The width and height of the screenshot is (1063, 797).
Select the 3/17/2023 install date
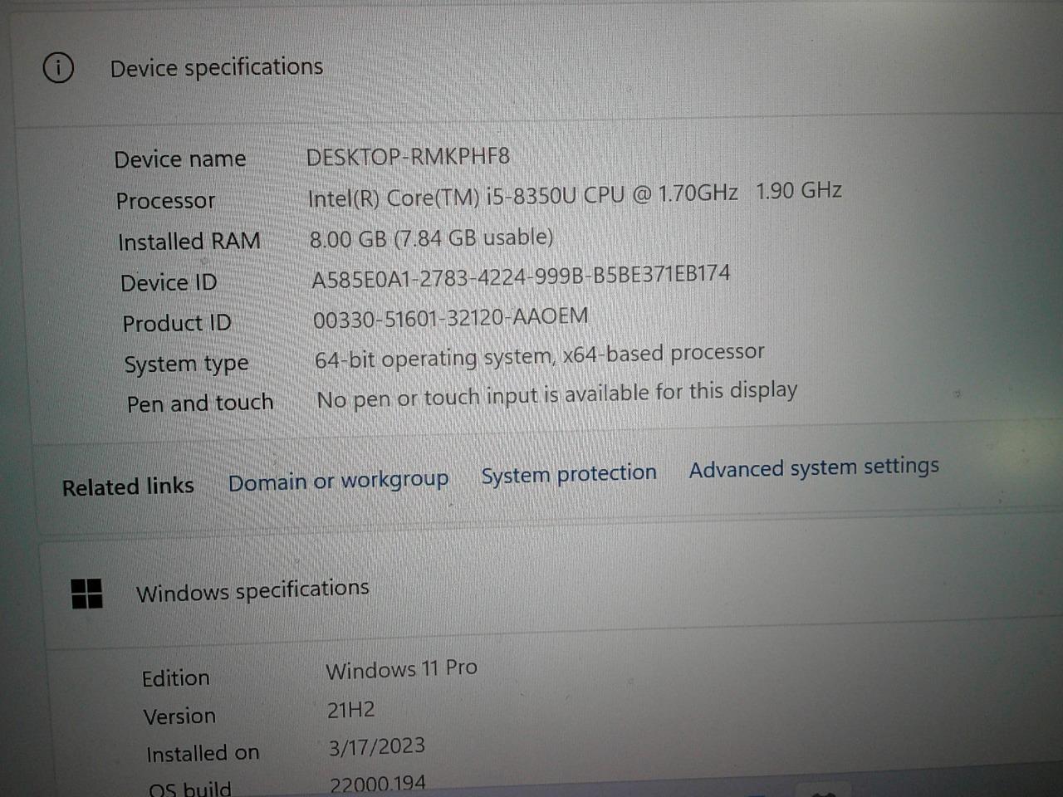click(377, 747)
